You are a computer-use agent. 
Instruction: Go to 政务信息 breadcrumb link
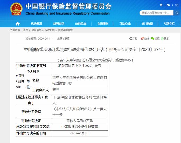tap(36, 30)
